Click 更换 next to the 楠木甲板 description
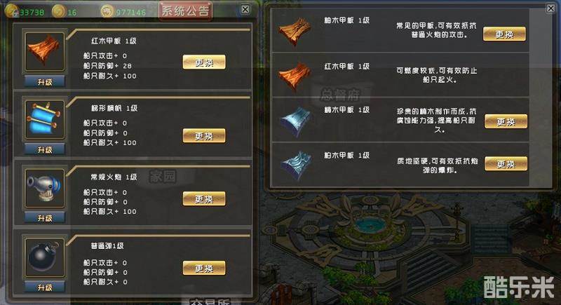Viewport: 561px width, 305px height. [506, 122]
